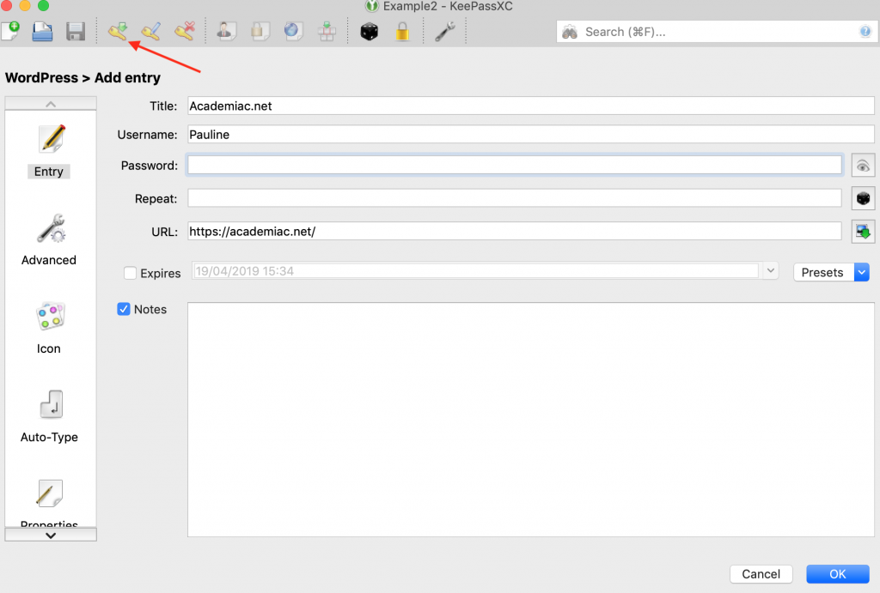Toggle password visibility eye button
Image resolution: width=880 pixels, height=593 pixels.
[863, 166]
